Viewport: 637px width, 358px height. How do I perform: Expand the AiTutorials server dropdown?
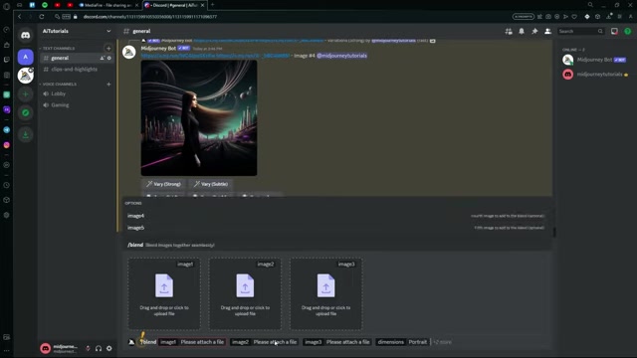(x=108, y=31)
